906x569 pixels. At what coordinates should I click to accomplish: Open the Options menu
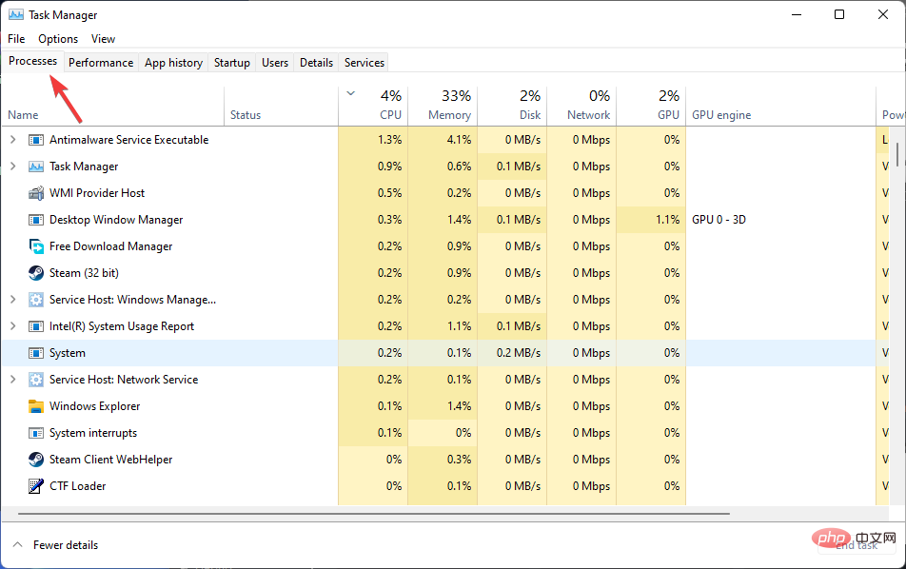[x=57, y=38]
